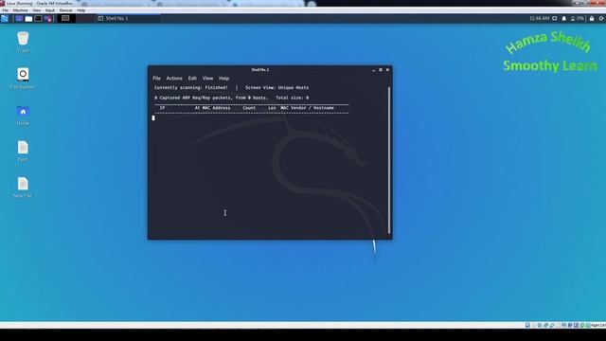
Task: Click the 'Count' column header in terminal
Action: point(249,108)
